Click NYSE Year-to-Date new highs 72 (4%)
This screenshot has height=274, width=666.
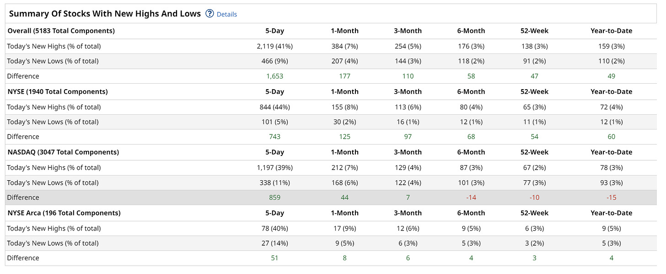pyautogui.click(x=612, y=107)
